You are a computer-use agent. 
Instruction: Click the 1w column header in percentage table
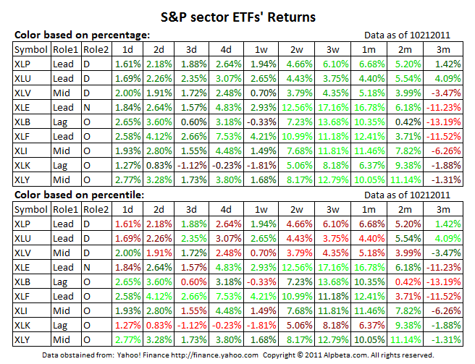click(261, 49)
